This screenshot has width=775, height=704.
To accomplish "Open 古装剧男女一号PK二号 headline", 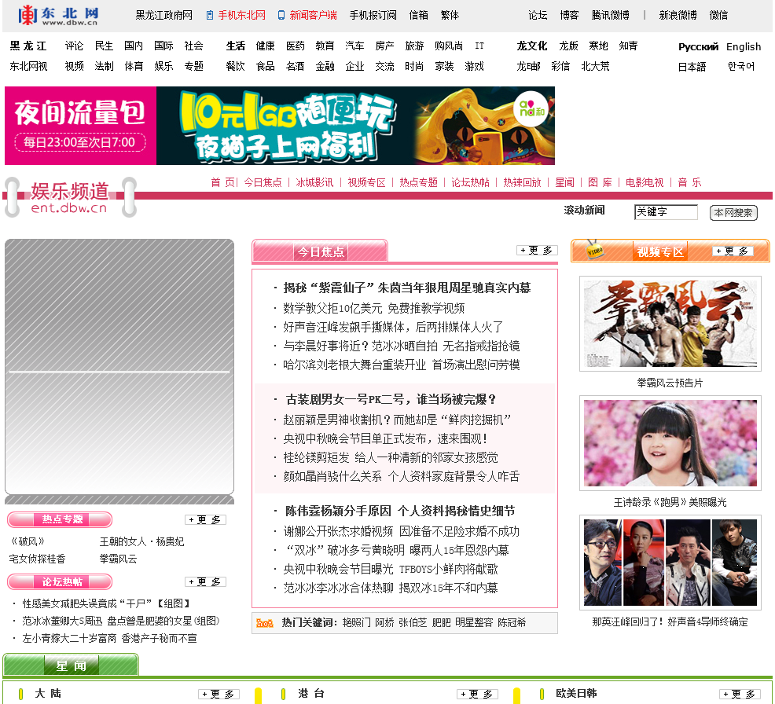I will (x=391, y=399).
